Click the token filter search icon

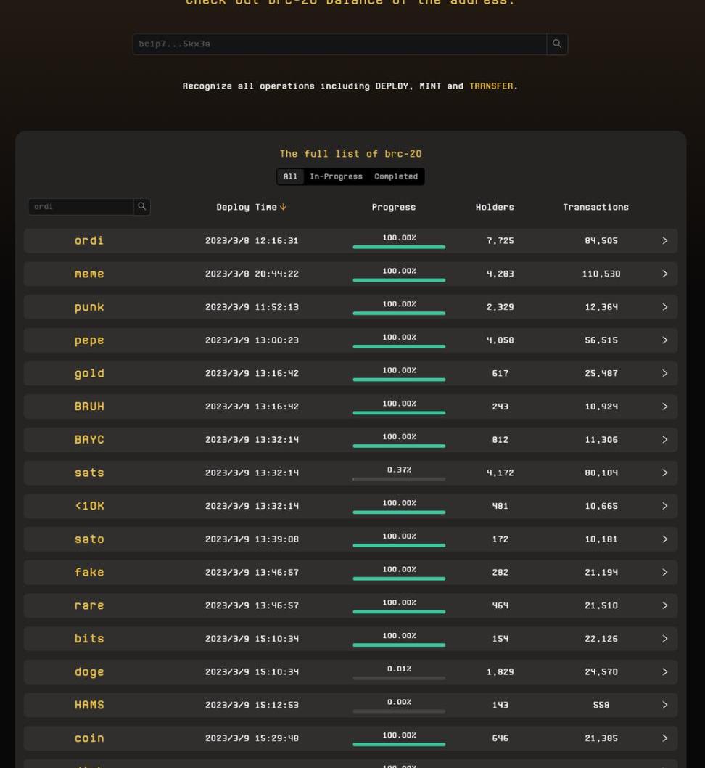coord(141,207)
